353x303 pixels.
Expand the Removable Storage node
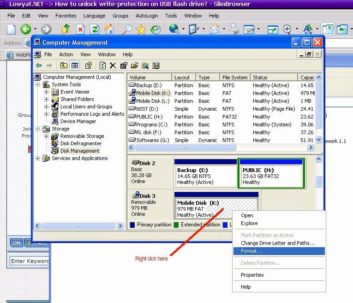click(x=46, y=136)
